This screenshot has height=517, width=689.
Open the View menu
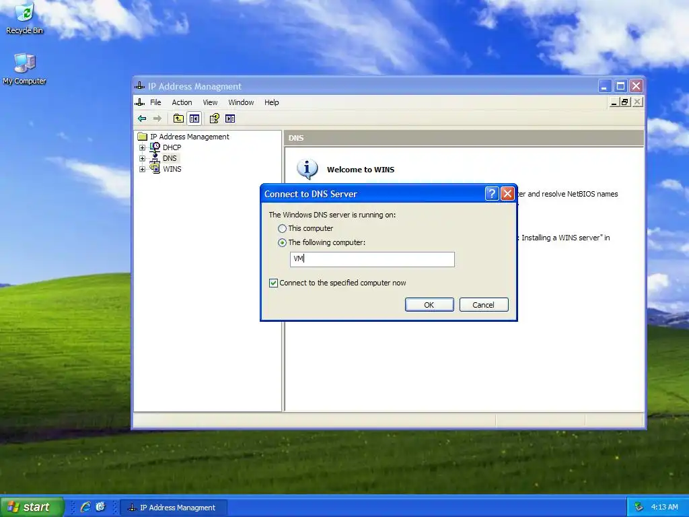click(210, 102)
